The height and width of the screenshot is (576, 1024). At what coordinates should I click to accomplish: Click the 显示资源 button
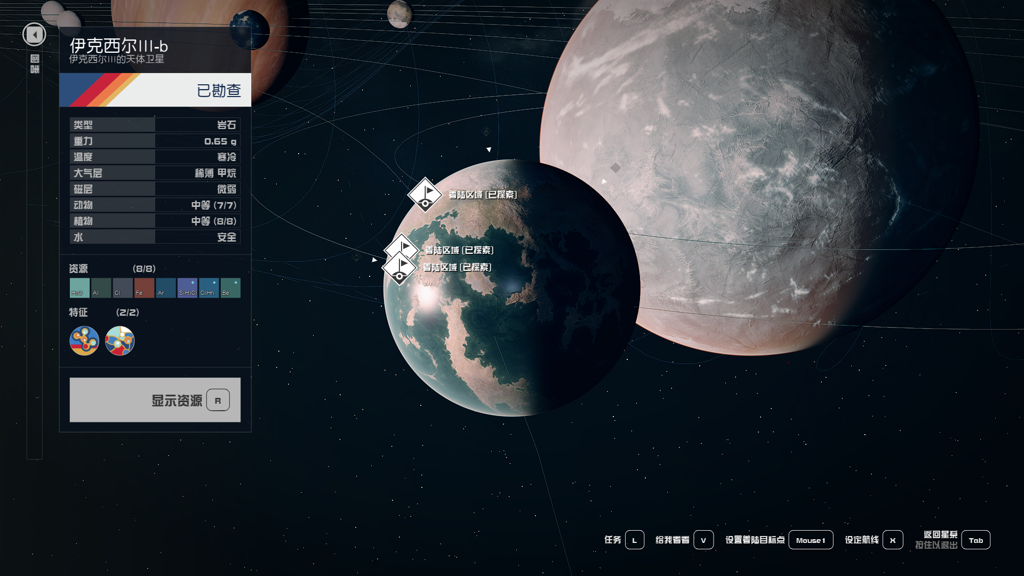point(155,400)
